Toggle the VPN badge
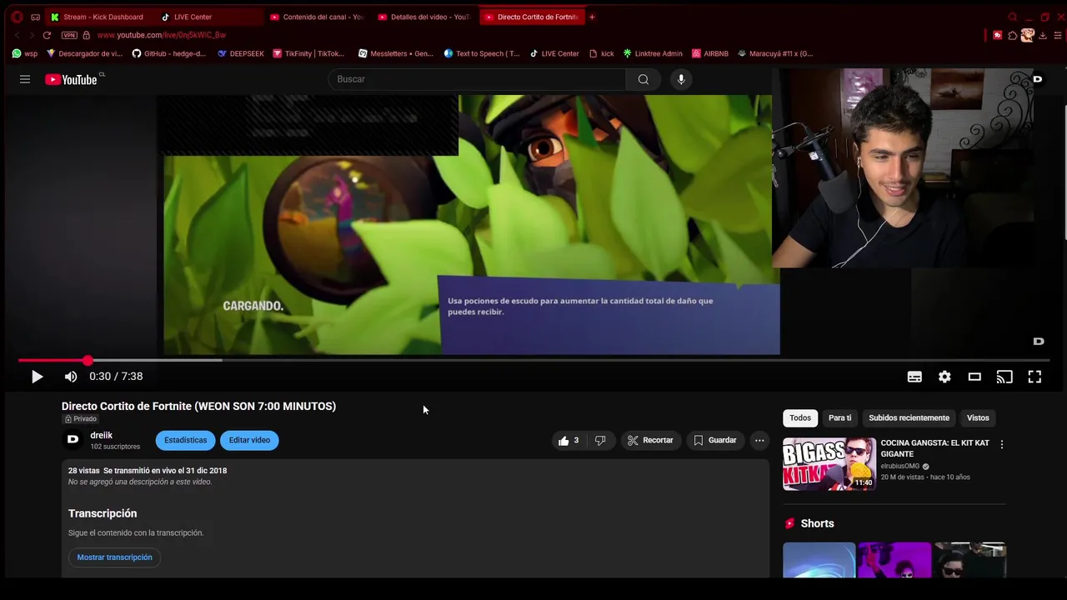This screenshot has width=1067, height=600. tap(69, 35)
